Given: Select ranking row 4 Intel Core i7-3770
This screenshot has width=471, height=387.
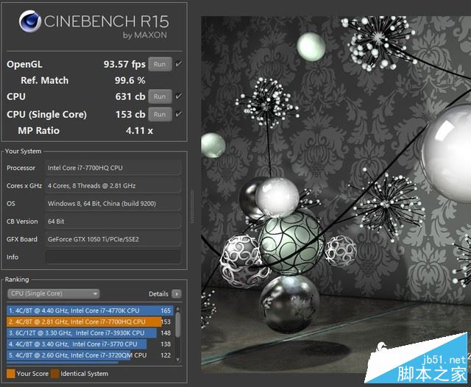Looking at the screenshot, I should (90, 344).
